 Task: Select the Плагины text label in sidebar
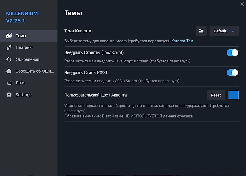[24, 48]
